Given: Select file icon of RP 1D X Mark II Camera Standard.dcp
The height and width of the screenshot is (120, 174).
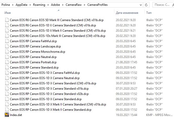Looking at the screenshot, I should (x=7, y=110).
